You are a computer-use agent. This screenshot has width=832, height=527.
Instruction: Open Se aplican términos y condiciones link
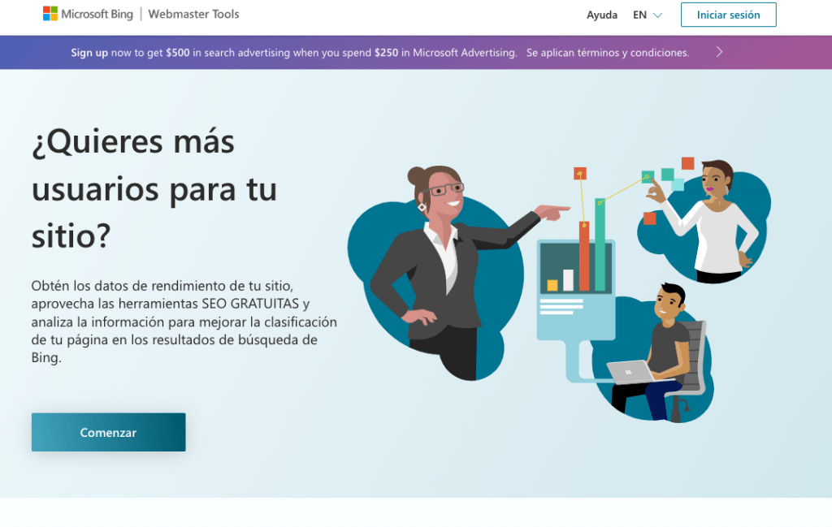pos(608,53)
